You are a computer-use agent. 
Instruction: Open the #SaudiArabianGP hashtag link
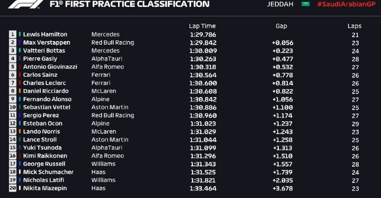348,4
